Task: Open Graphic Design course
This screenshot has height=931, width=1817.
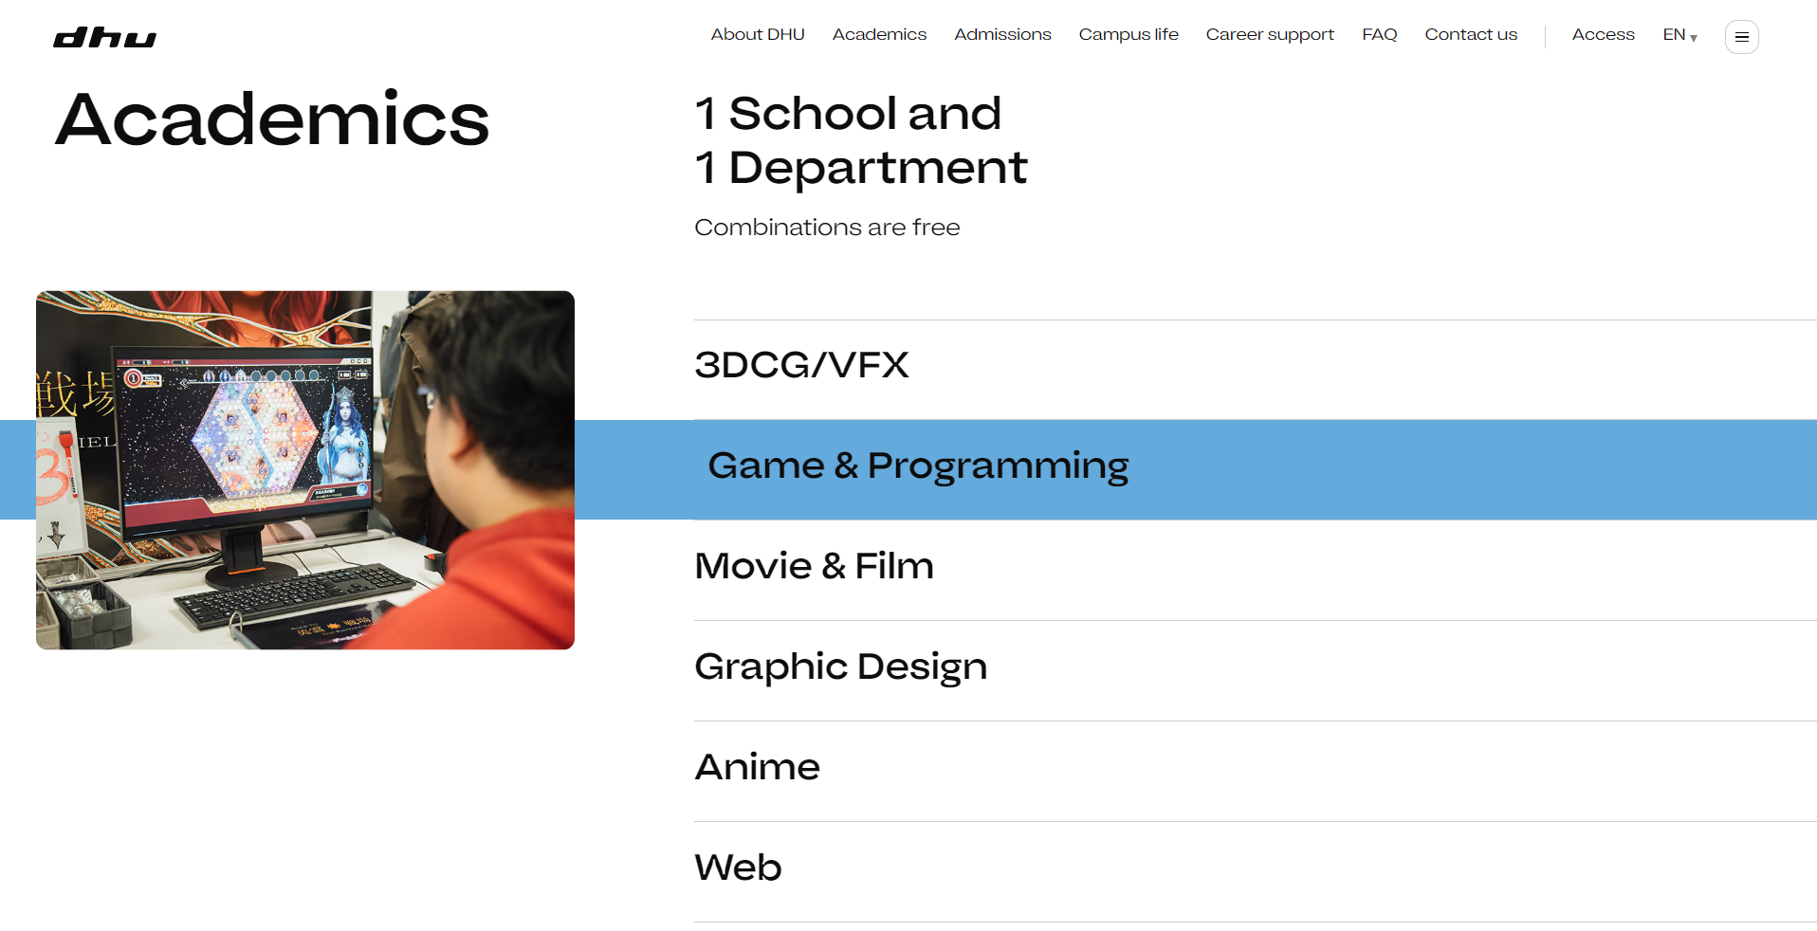Action: point(840,666)
